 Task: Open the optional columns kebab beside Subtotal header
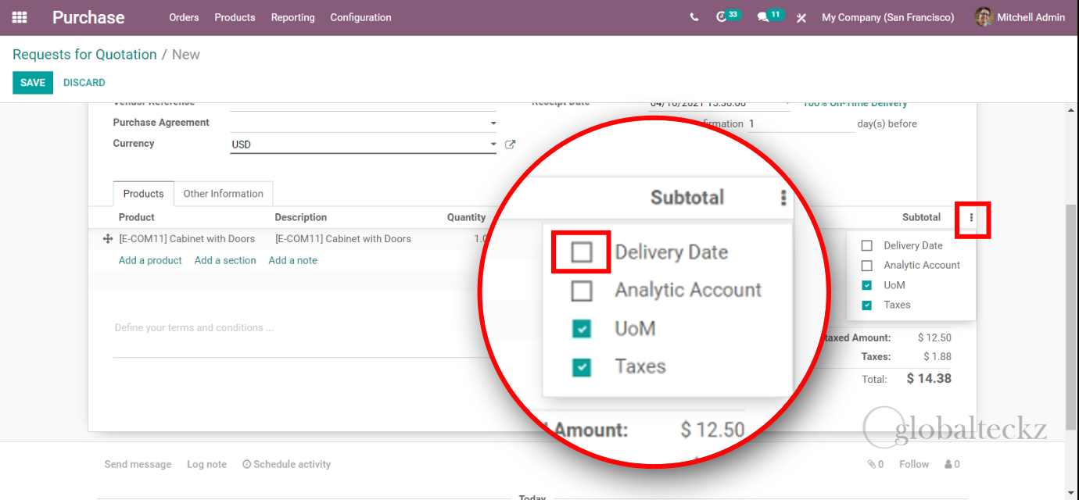(971, 218)
